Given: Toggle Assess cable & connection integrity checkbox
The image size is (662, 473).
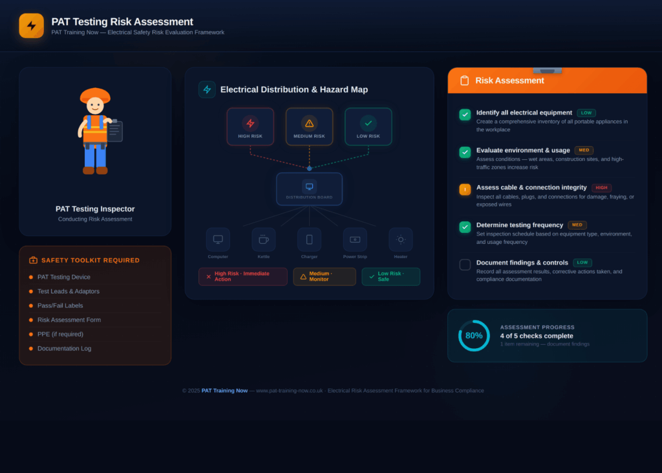Looking at the screenshot, I should pos(465,190).
